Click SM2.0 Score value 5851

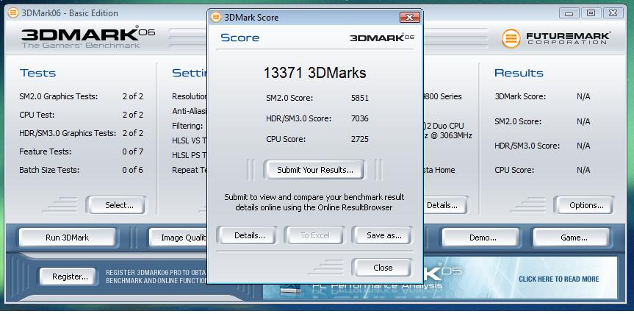[x=359, y=99]
